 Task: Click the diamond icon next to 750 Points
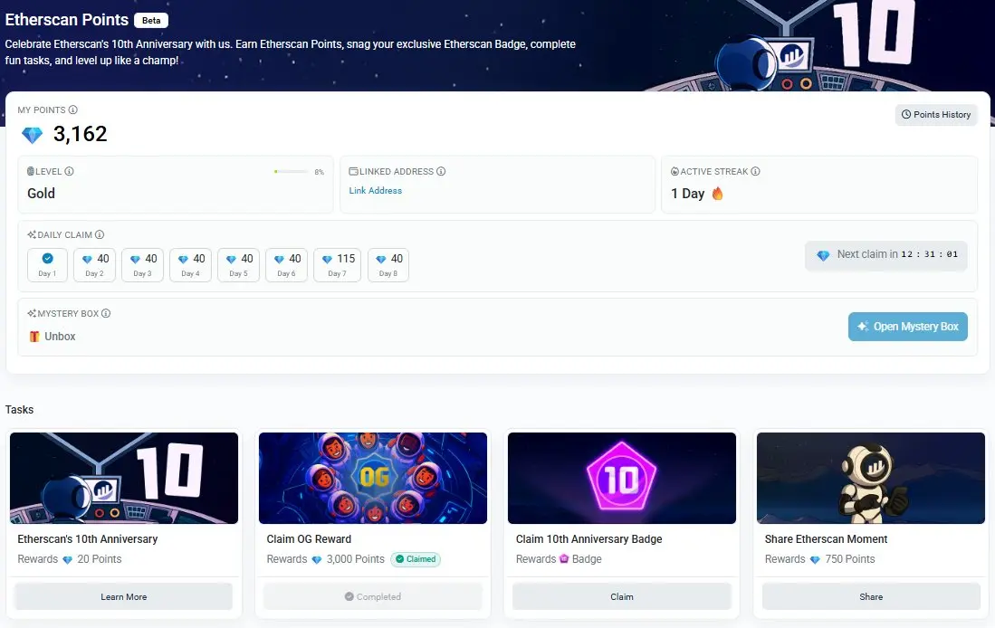pyautogui.click(x=815, y=559)
